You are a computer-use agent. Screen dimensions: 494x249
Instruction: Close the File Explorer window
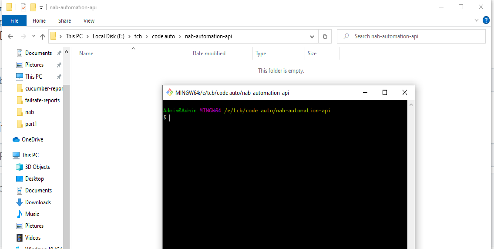click(x=481, y=7)
